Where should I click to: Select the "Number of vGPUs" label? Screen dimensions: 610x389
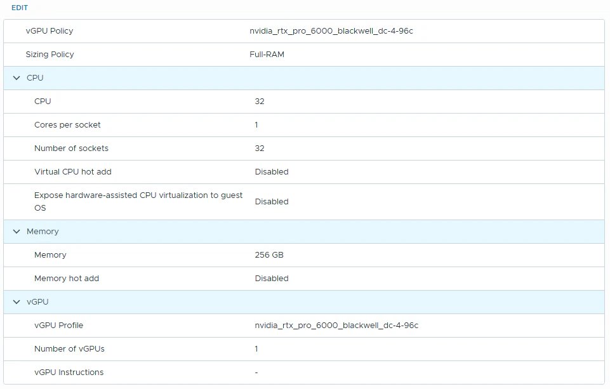click(x=69, y=349)
